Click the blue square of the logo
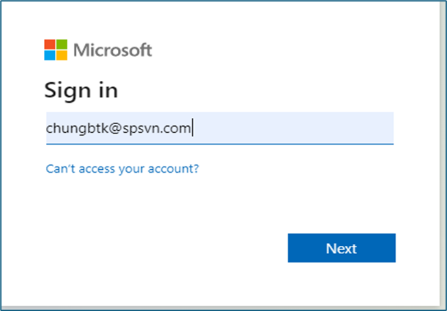447x311 pixels. point(50,55)
